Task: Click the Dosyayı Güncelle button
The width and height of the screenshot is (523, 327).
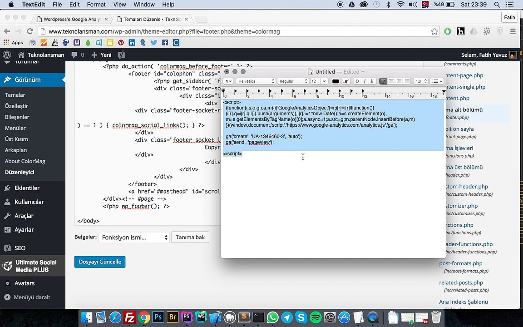Action: [100, 262]
